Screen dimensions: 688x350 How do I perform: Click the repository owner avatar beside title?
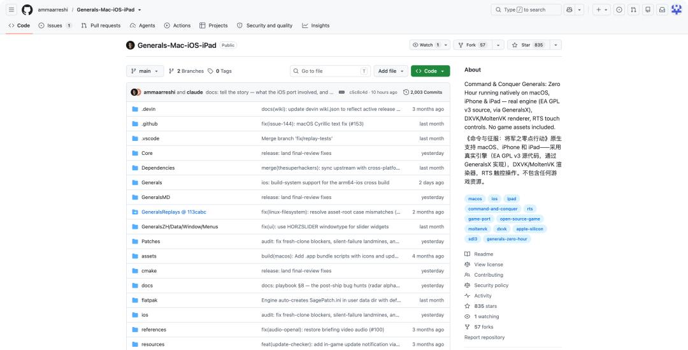[131, 45]
